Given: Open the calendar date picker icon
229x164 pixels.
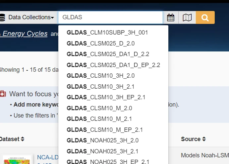Looking at the screenshot, I should (171, 18).
